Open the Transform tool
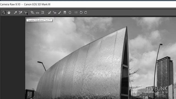Screen dimensions: 176x99 43,12
